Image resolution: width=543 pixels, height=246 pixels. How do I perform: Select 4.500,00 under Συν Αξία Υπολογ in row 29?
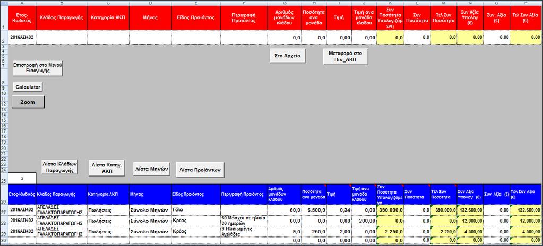470,232
